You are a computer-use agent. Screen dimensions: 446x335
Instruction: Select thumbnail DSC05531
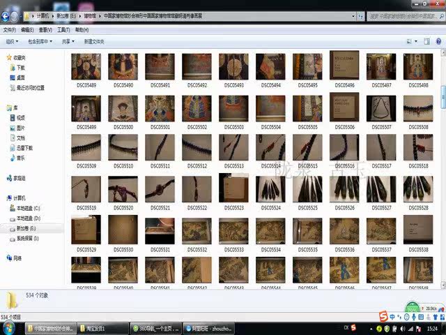pos(160,231)
